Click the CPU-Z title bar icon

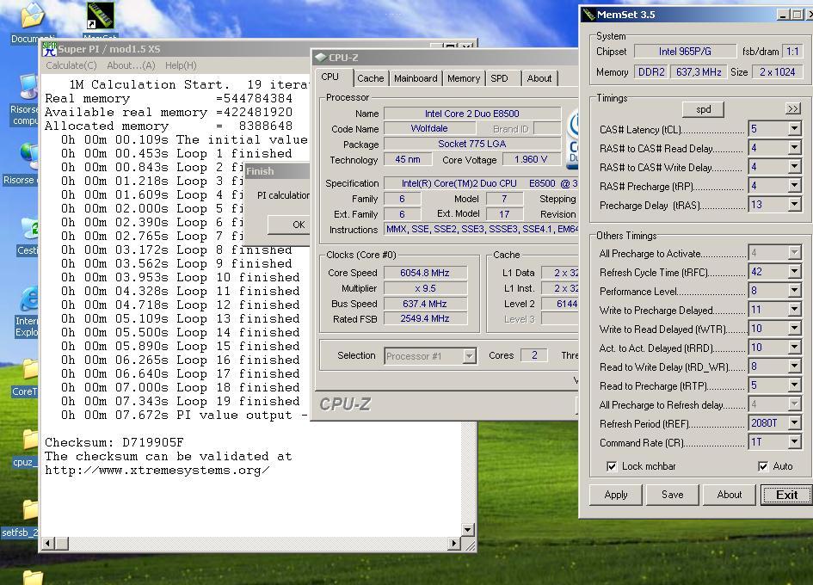[320, 57]
